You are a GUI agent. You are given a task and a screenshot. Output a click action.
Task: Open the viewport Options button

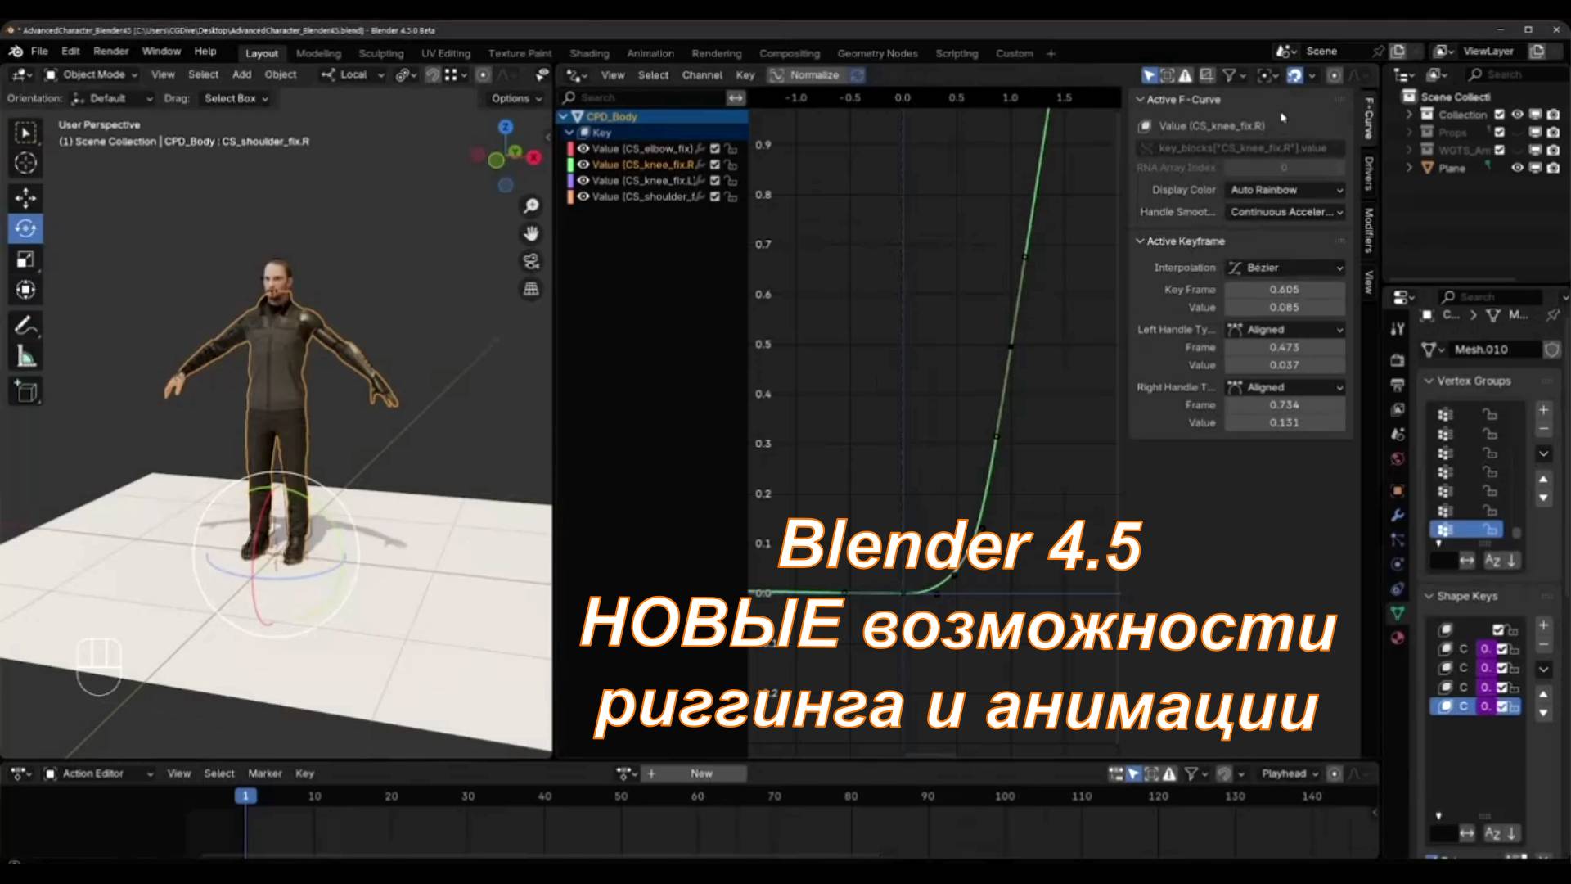click(515, 98)
